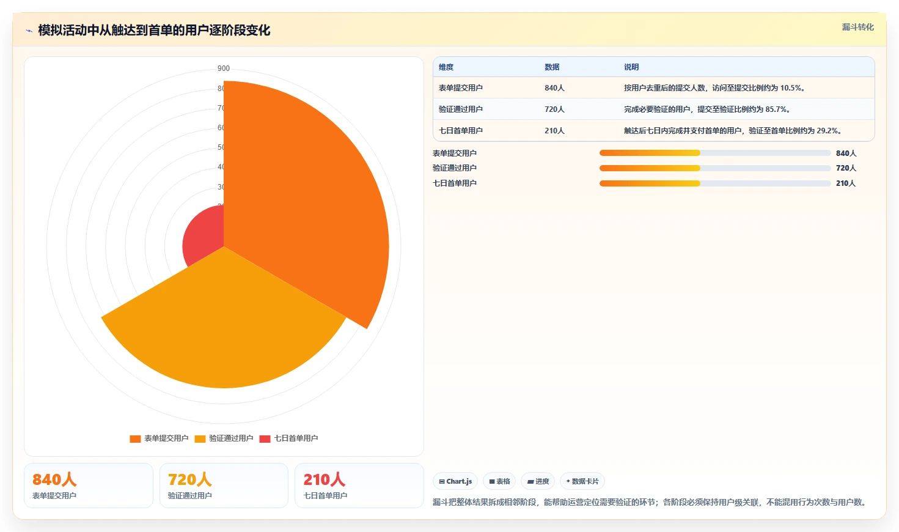The height and width of the screenshot is (532, 899).
Task: Toggle the 验证通过用户 legend item
Action: 224,438
